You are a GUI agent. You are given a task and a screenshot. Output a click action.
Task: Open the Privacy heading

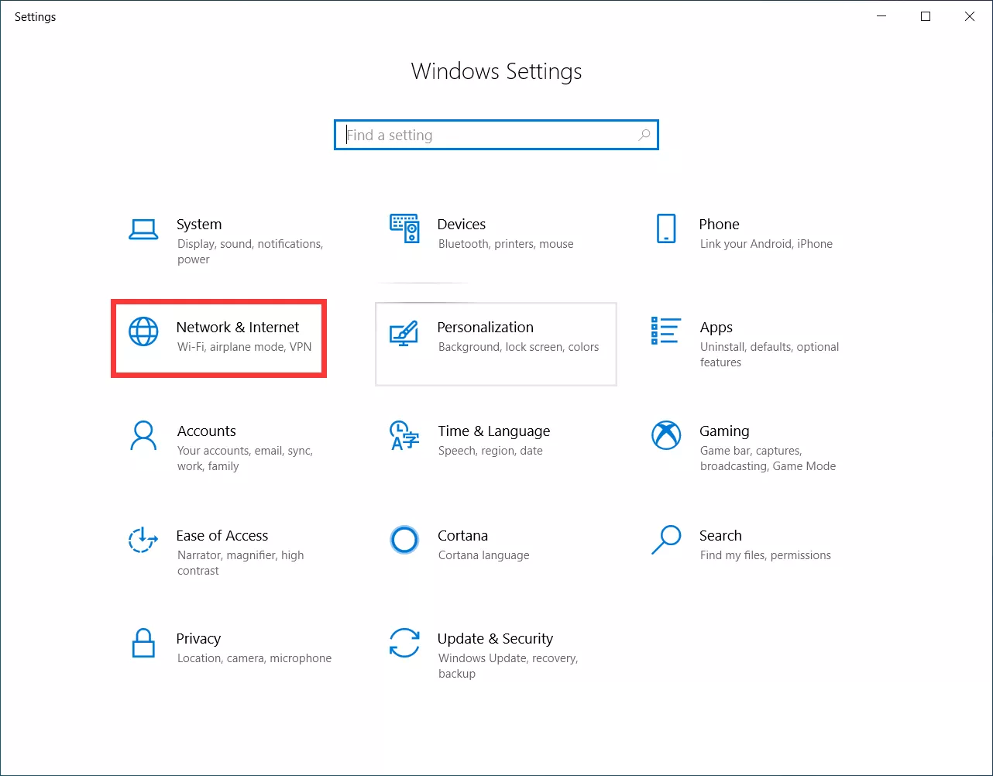pos(198,638)
